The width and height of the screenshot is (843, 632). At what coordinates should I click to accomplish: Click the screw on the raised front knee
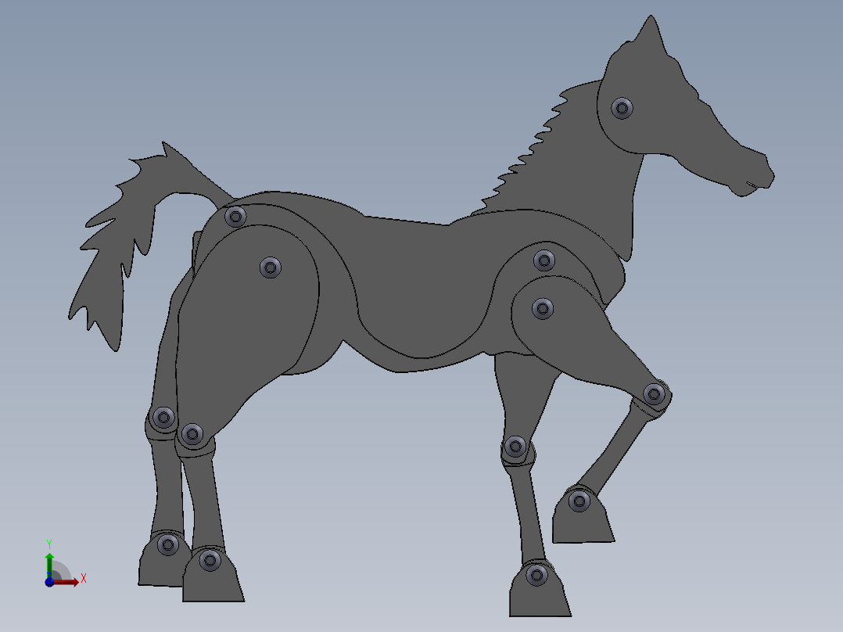654,394
